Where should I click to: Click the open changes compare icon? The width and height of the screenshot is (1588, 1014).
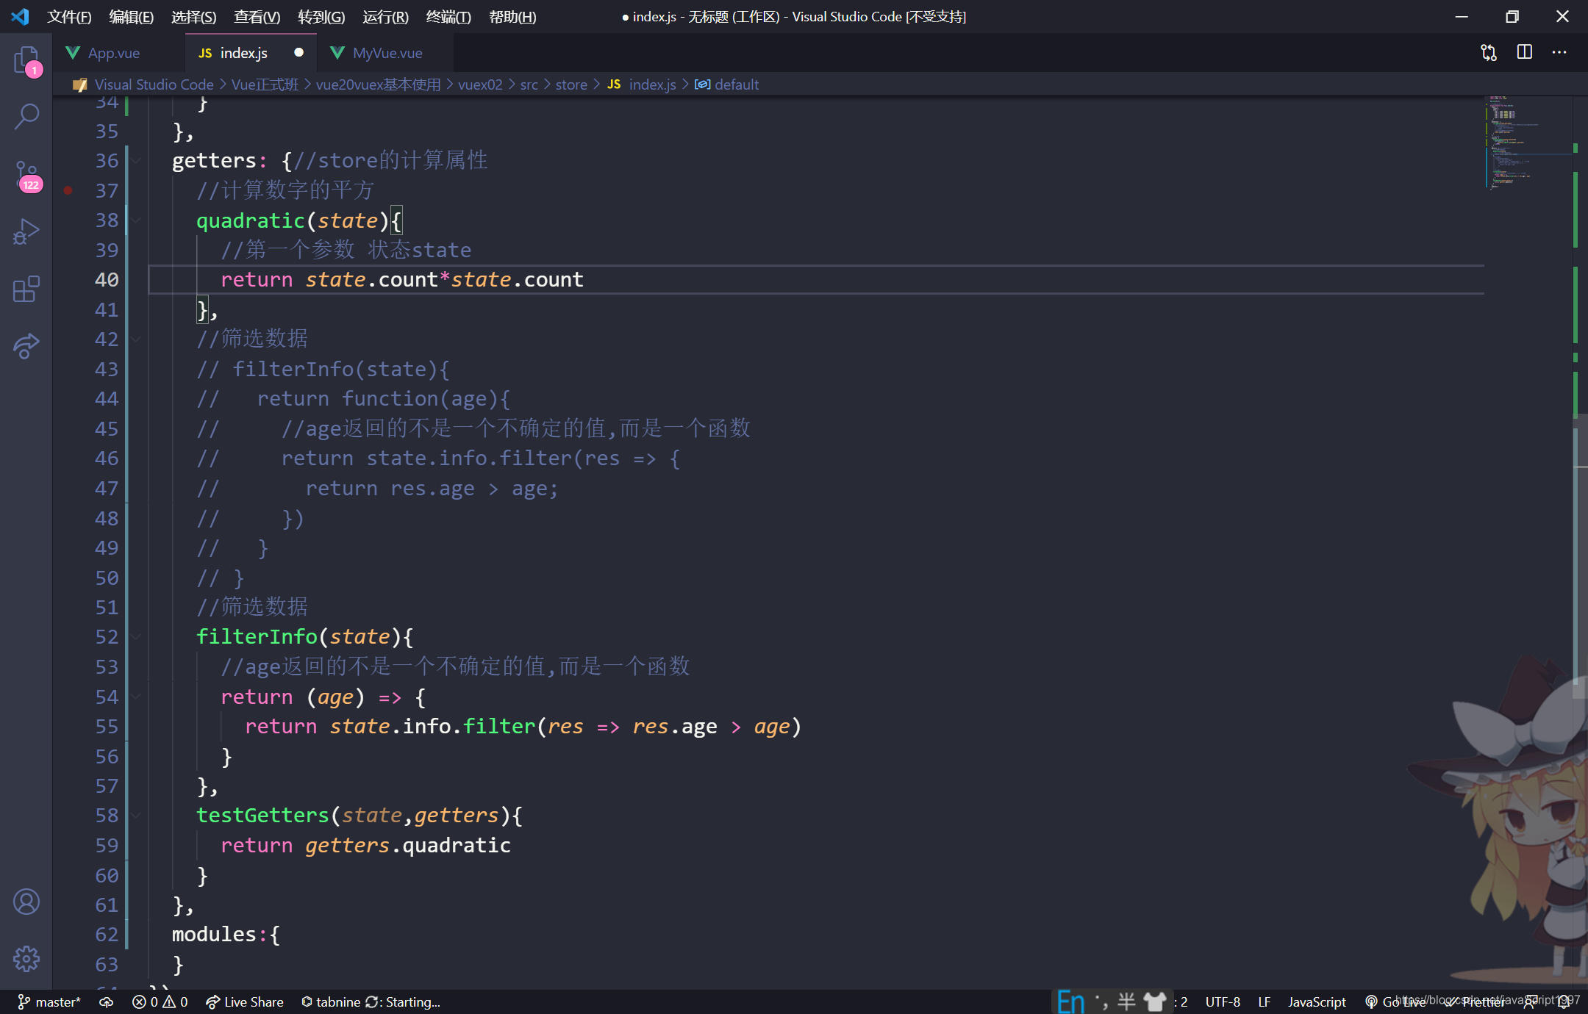[1489, 52]
